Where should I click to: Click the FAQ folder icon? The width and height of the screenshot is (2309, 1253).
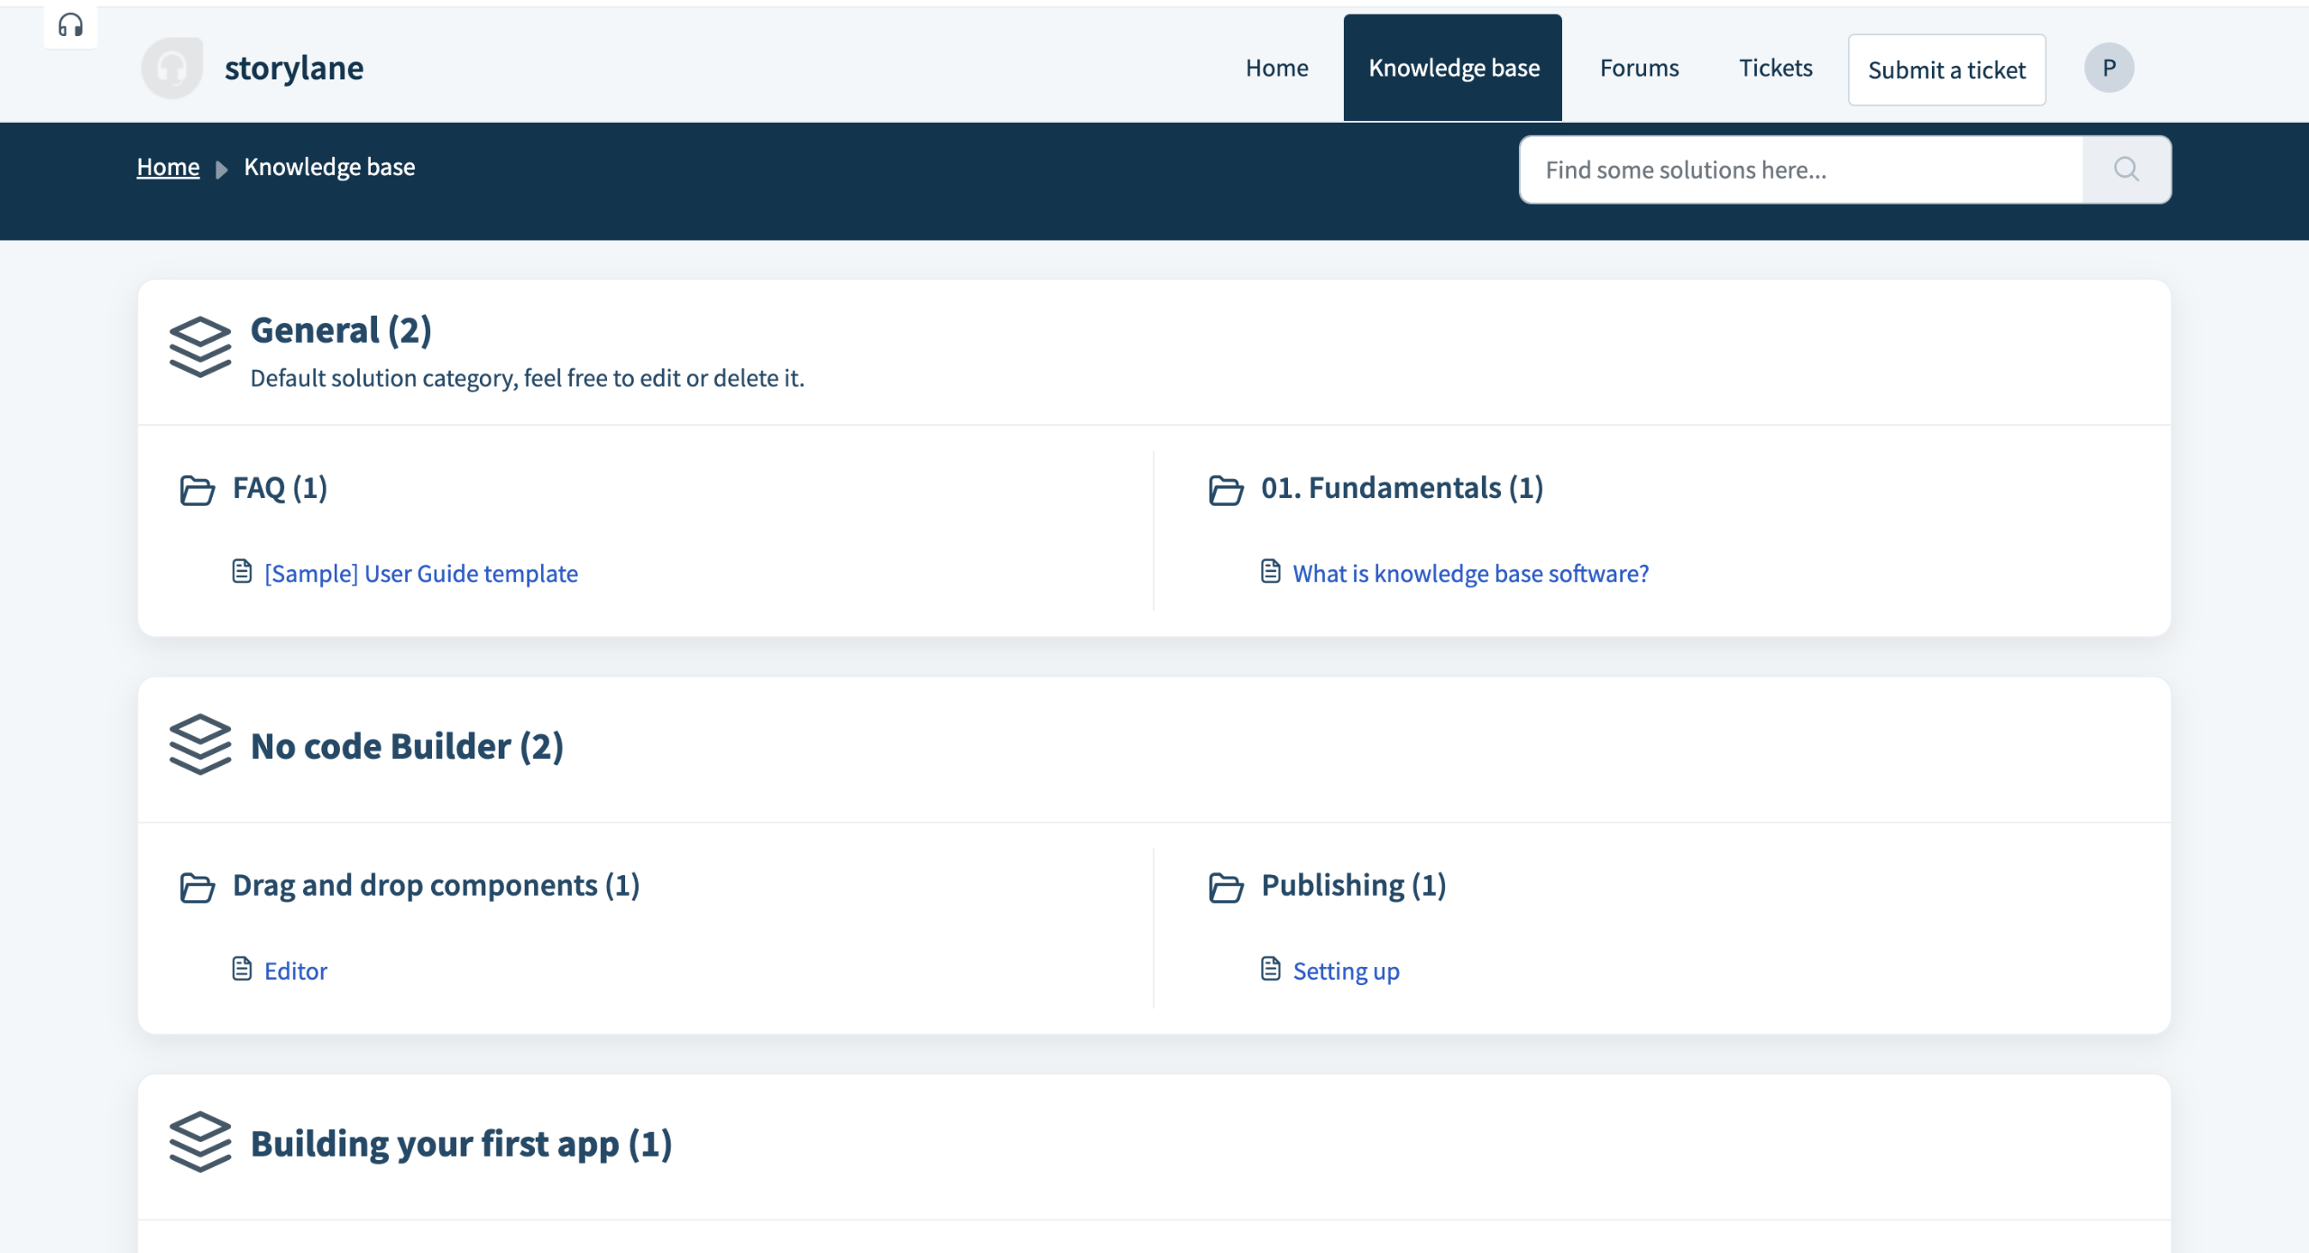[197, 490]
